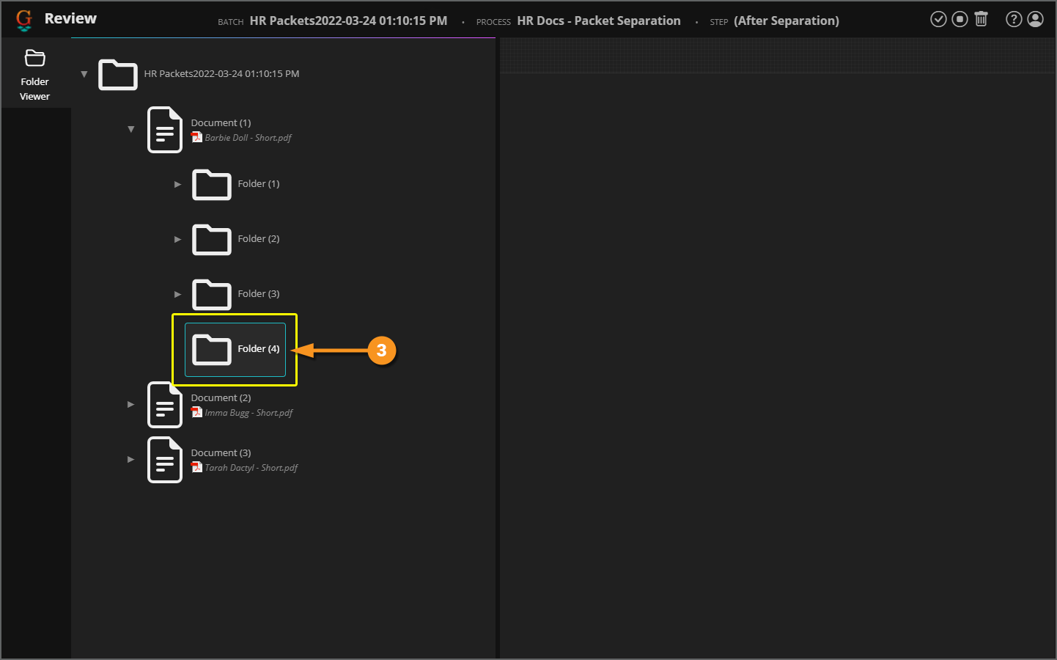
Task: Expand the Folder (1) tree node
Action: [177, 184]
